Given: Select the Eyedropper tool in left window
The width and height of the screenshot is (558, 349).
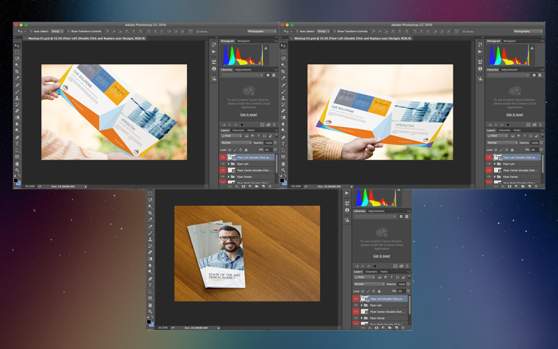Looking at the screenshot, I should (x=17, y=78).
